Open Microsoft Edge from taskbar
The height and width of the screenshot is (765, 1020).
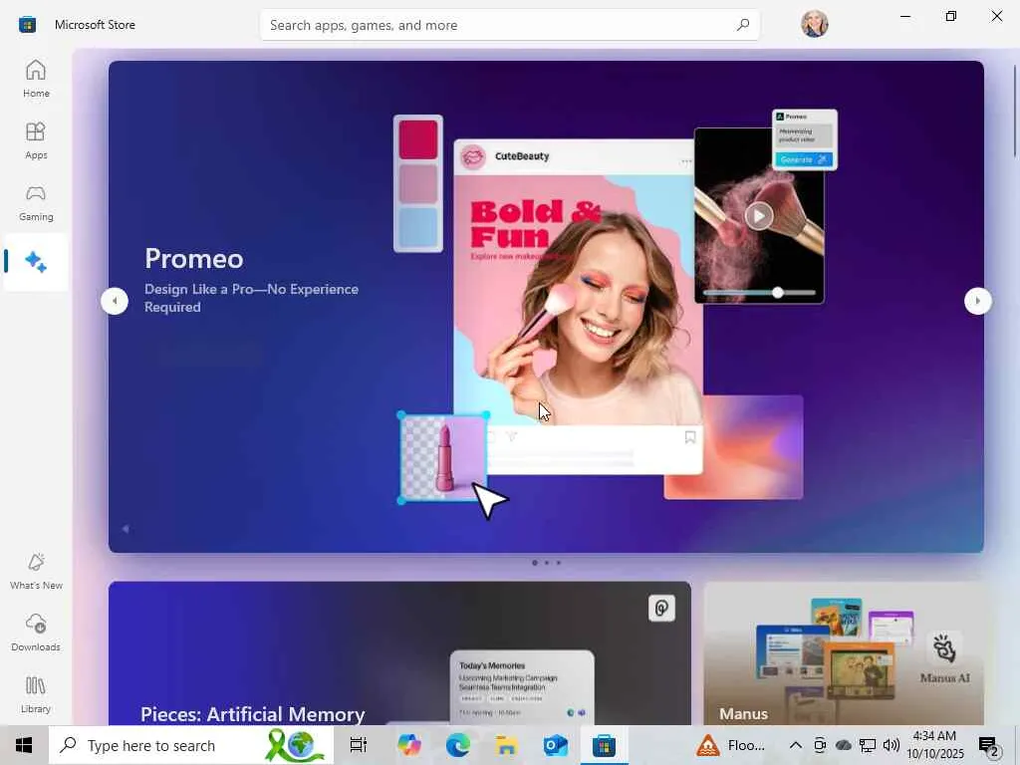[458, 745]
